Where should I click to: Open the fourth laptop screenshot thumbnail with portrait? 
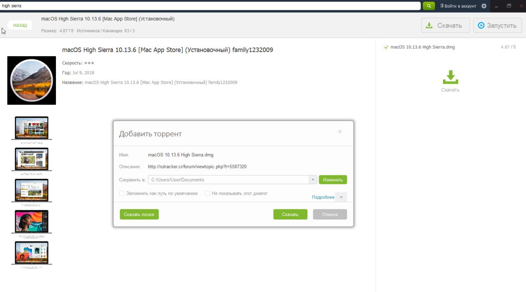[32, 222]
